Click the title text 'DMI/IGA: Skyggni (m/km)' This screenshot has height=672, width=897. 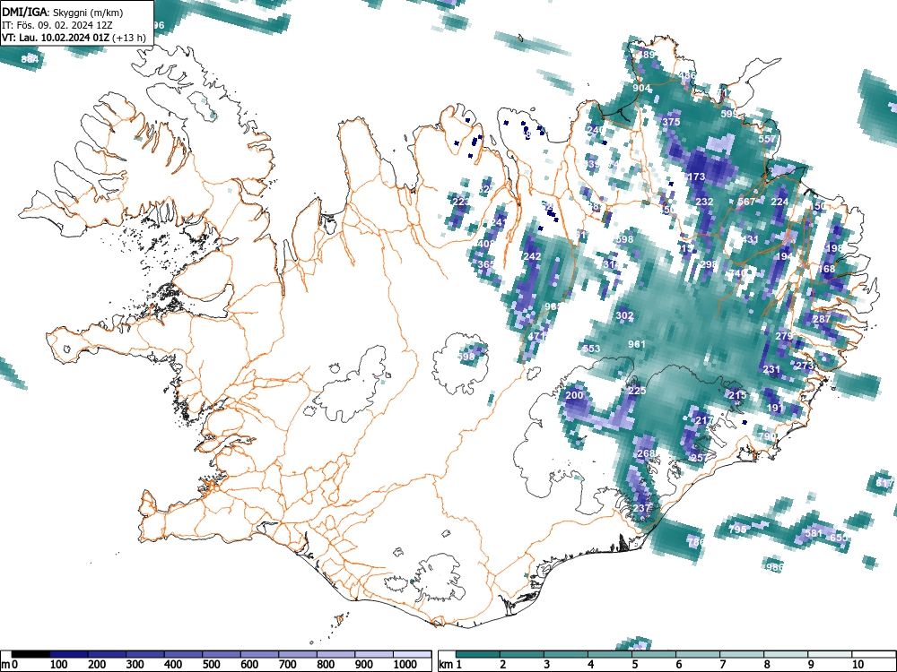pyautogui.click(x=63, y=12)
